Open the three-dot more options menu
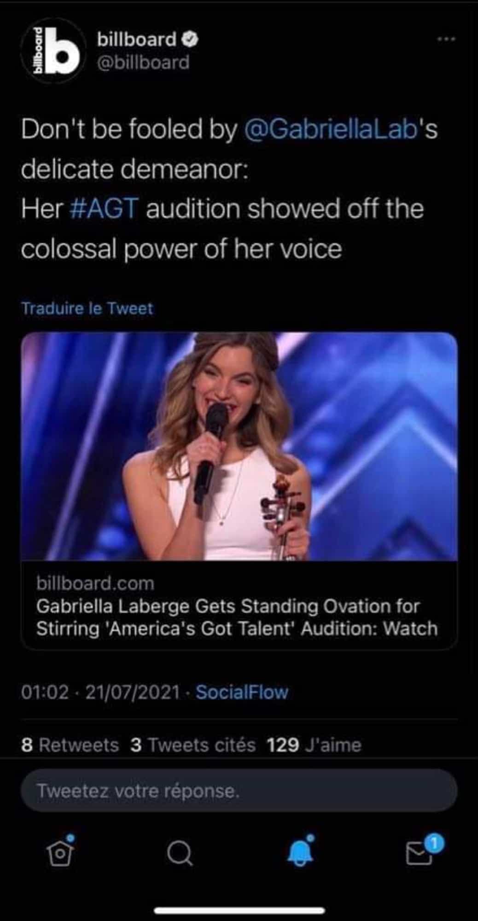The width and height of the screenshot is (478, 921). coord(446,40)
